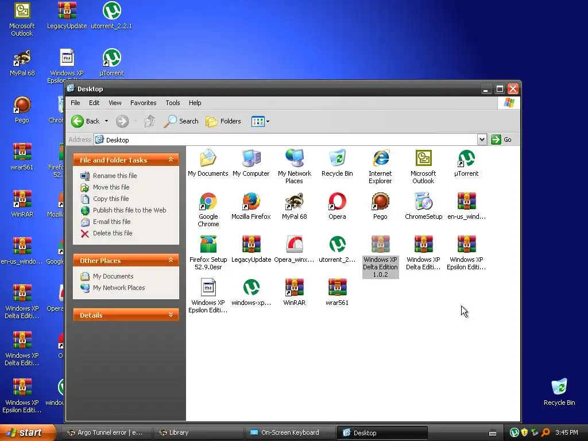
Task: Open the File menu
Action: coord(75,103)
